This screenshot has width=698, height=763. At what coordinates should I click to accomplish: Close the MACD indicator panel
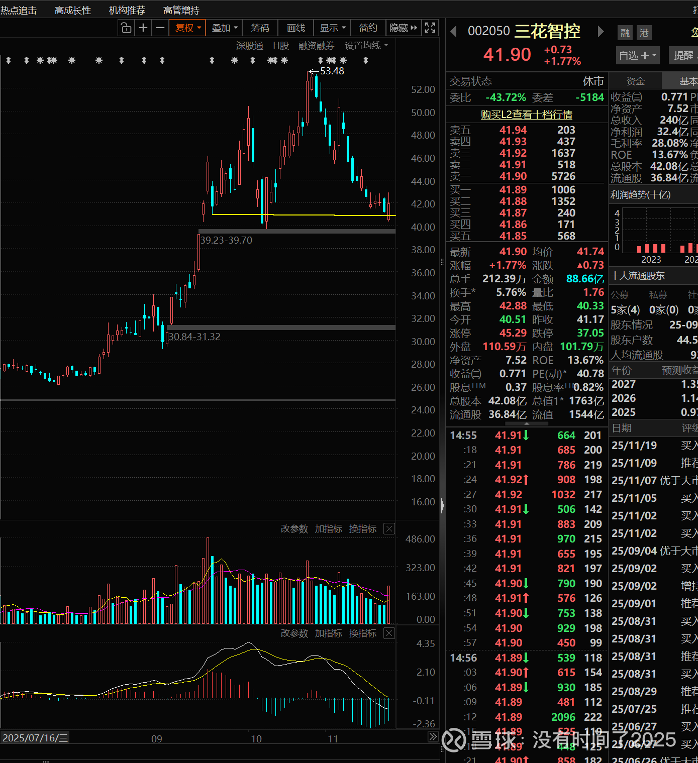click(389, 633)
